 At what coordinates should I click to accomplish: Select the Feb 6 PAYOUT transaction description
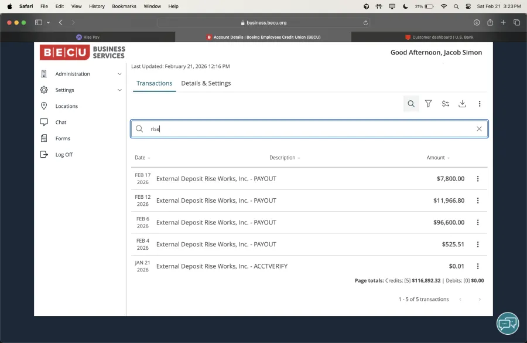click(x=216, y=222)
